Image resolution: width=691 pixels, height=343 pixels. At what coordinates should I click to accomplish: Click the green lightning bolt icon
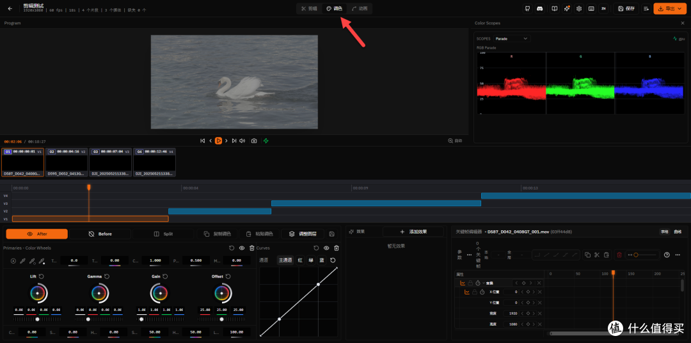click(266, 141)
